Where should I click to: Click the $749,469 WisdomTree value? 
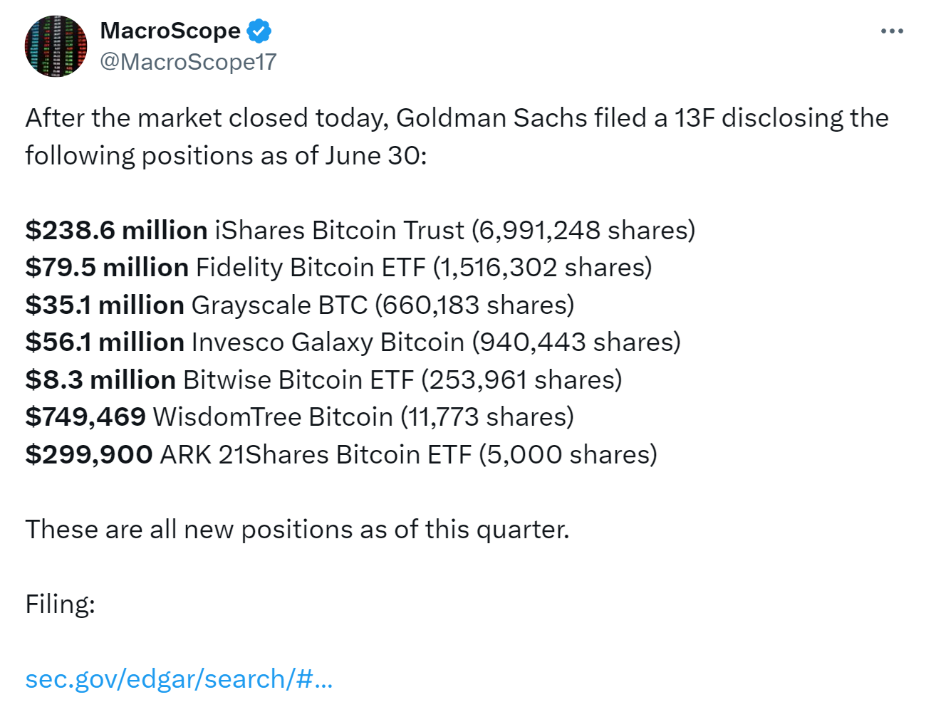click(85, 417)
